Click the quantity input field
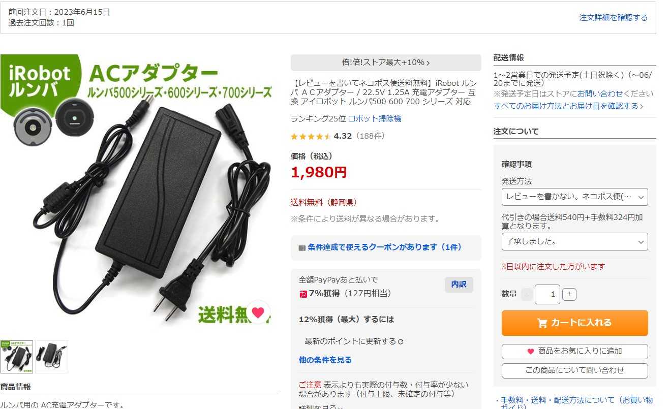The height and width of the screenshot is (409, 670). click(x=547, y=294)
